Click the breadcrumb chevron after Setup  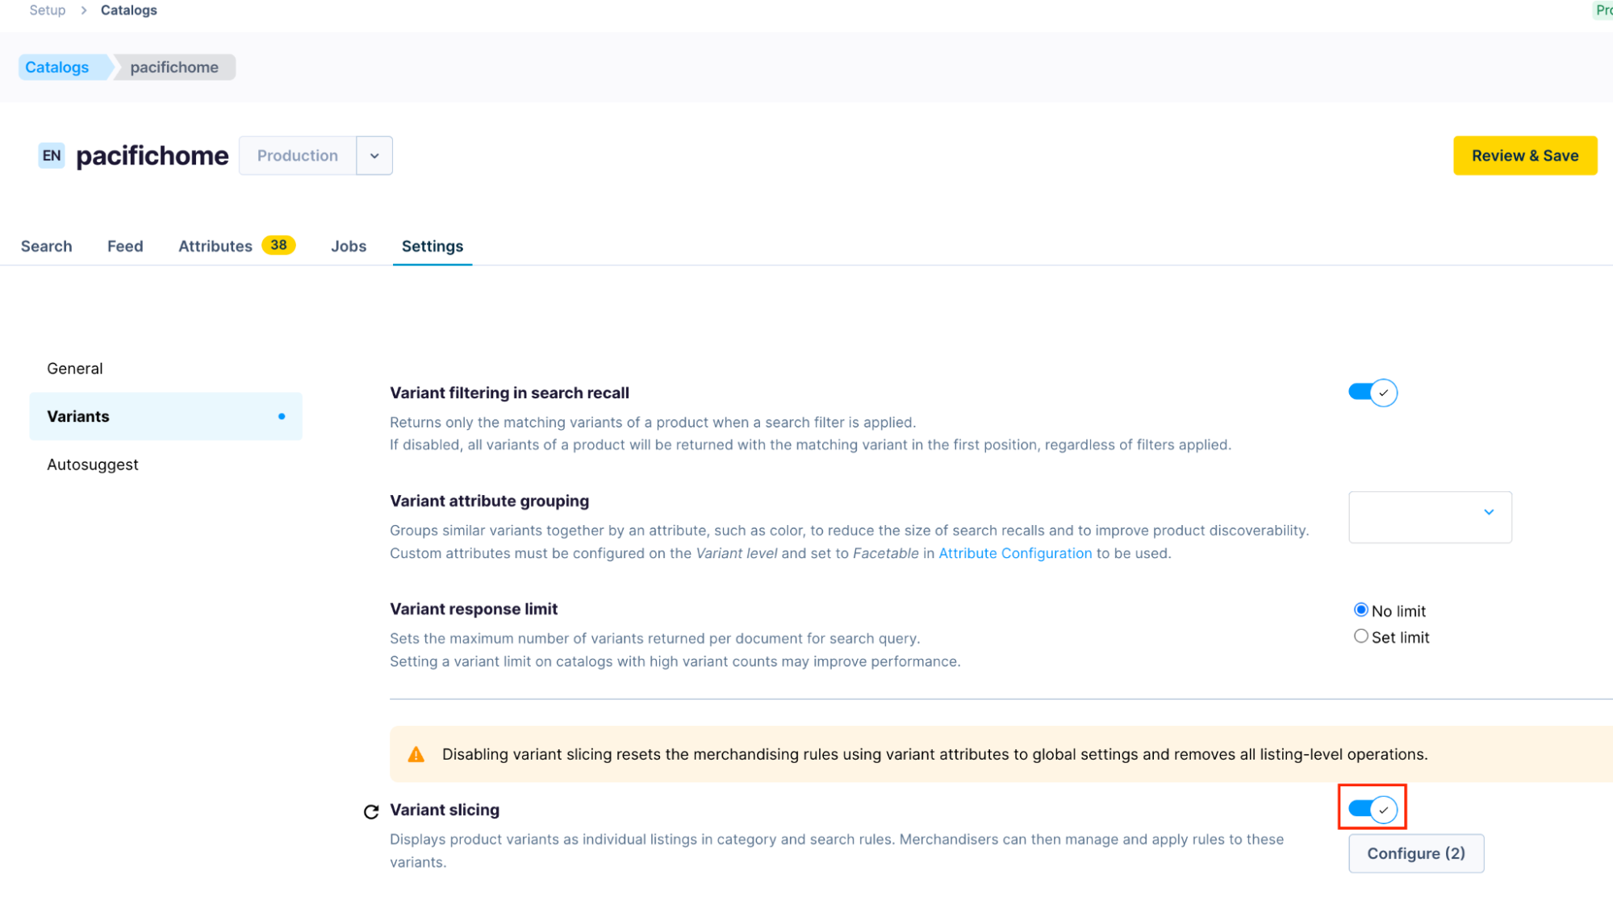click(x=83, y=10)
